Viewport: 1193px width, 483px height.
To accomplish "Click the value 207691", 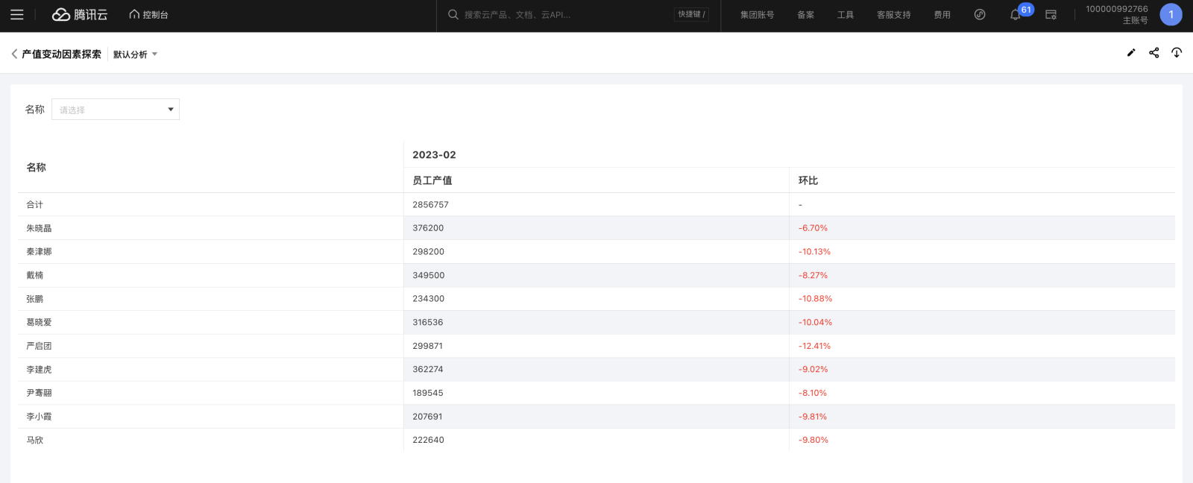I will pyautogui.click(x=428, y=417).
